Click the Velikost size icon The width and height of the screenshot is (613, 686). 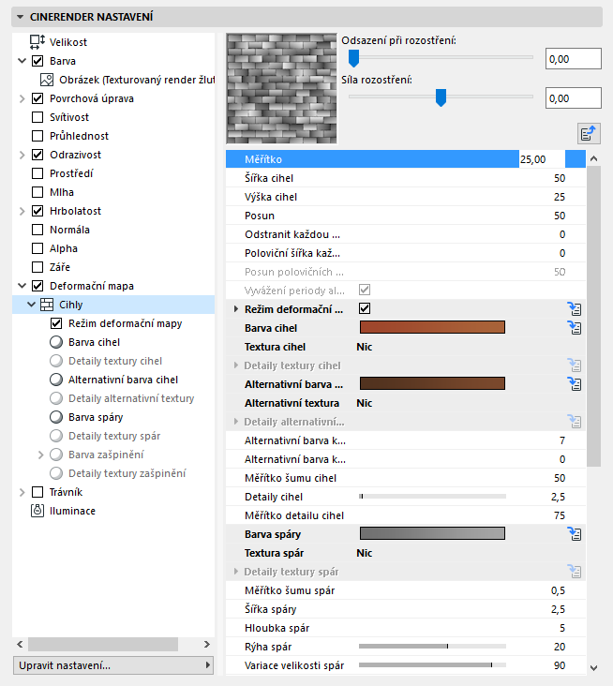pyautogui.click(x=37, y=42)
